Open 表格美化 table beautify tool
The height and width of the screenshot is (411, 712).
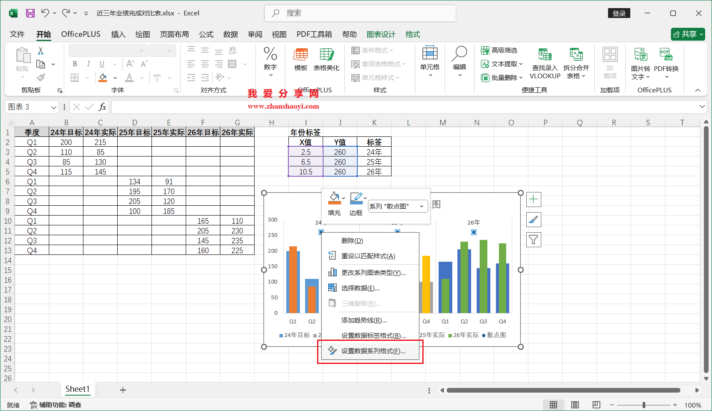[x=326, y=59]
